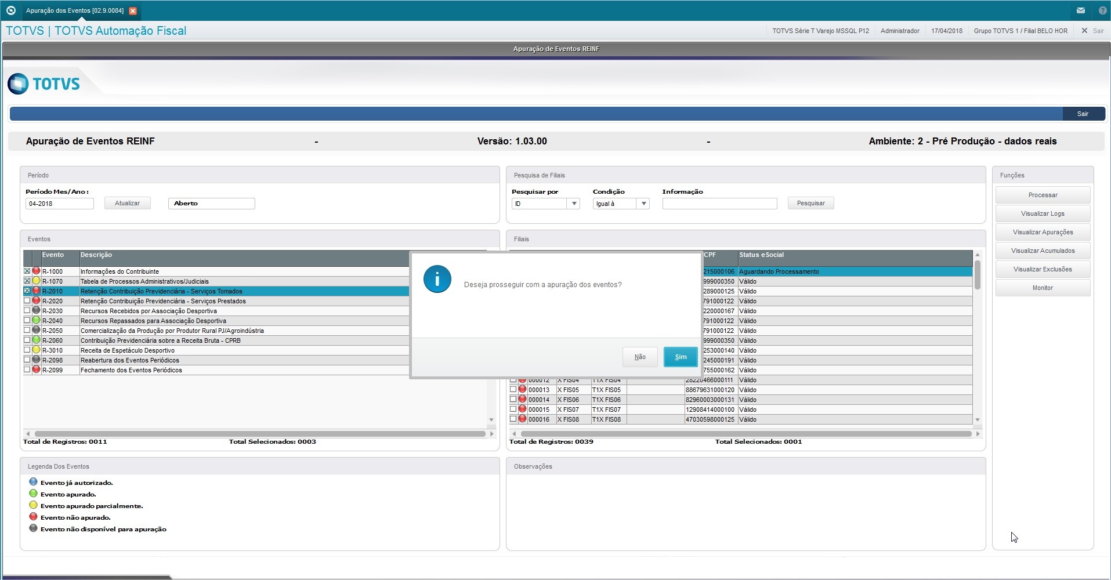Click the Atualizar period button
1111x580 pixels.
click(x=128, y=203)
